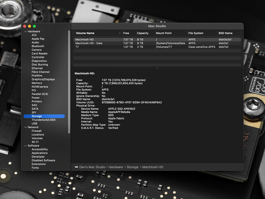Click the Volume Name sort arrow
Image resolution: width=265 pixels, height=199 pixels.
pos(120,33)
